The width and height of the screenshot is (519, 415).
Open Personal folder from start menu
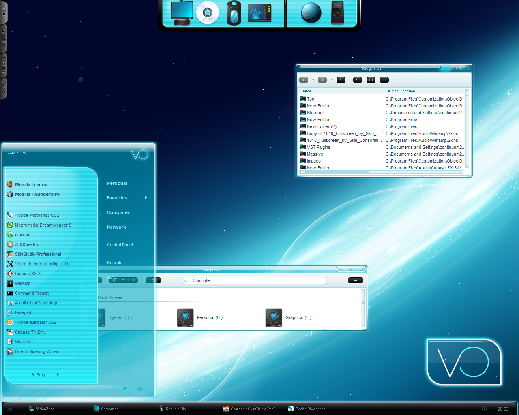pyautogui.click(x=117, y=184)
